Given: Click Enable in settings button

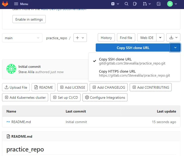Looking at the screenshot, I should 29,19.
